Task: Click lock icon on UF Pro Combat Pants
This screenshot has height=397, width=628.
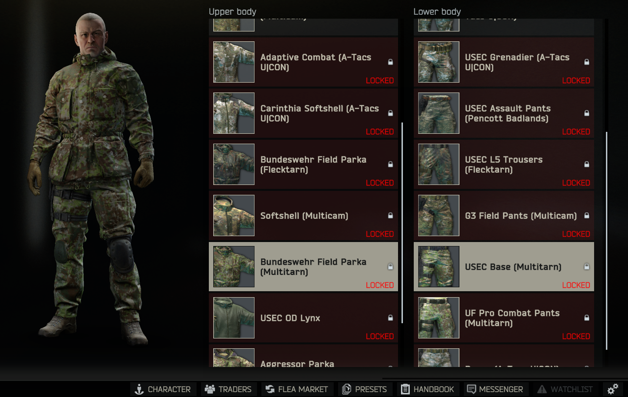Action: [586, 318]
